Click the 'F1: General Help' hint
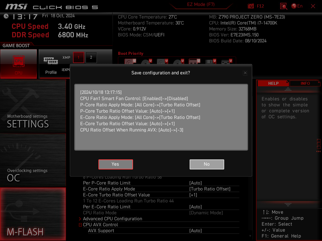The height and width of the screenshot is (241, 322). click(281, 236)
